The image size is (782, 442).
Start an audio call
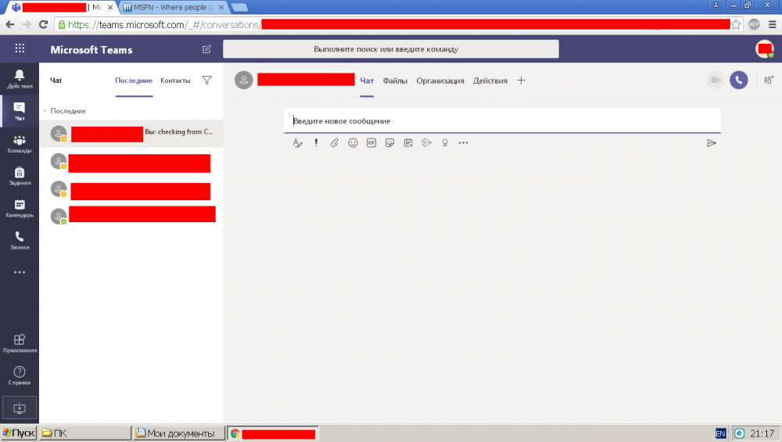pyautogui.click(x=739, y=80)
